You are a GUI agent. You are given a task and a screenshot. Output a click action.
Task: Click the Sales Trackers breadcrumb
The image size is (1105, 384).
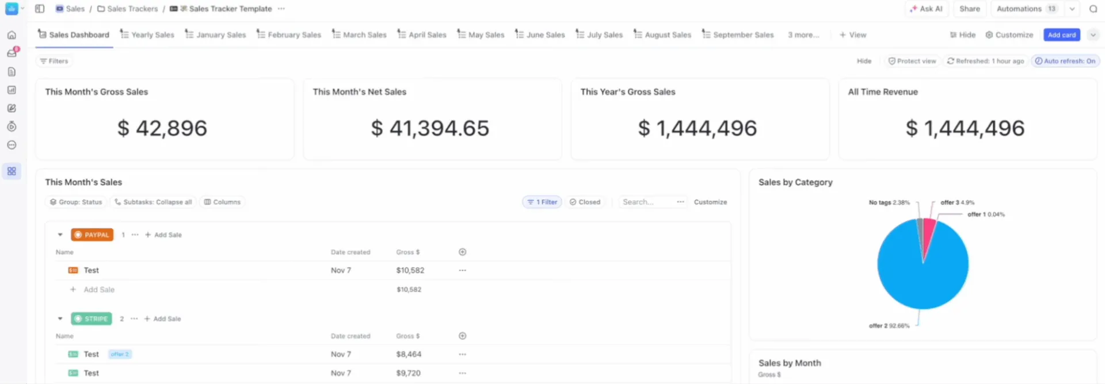click(x=127, y=9)
